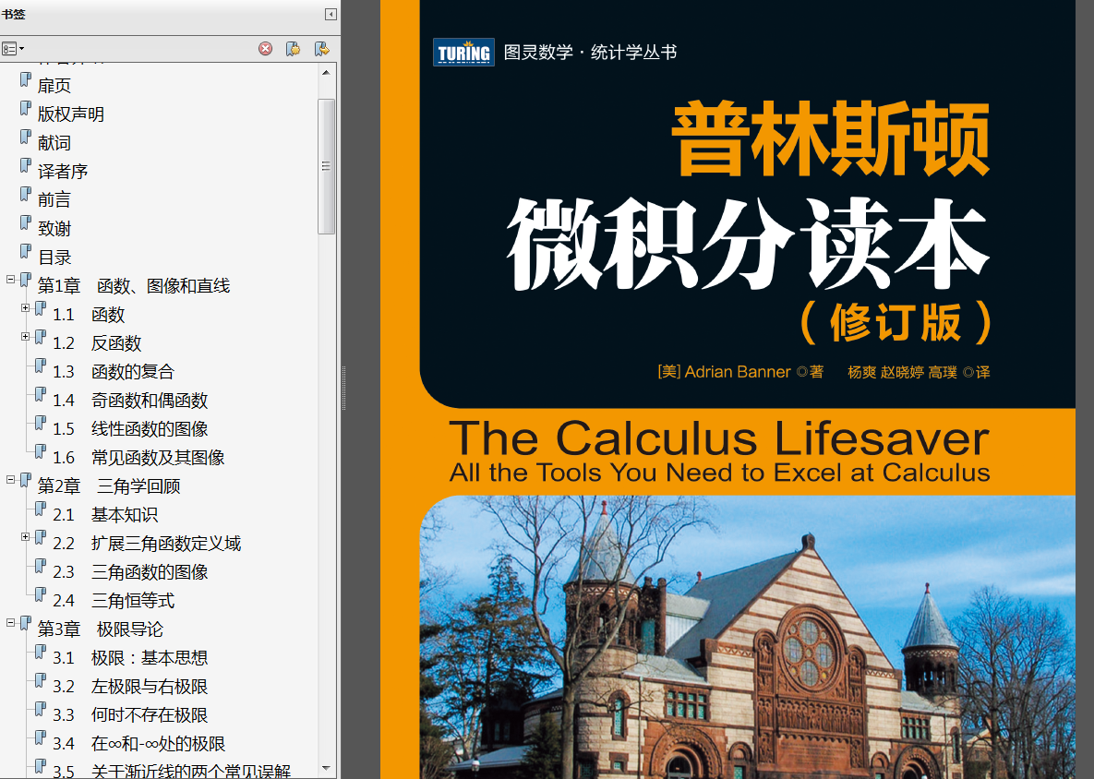The width and height of the screenshot is (1094, 779).
Task: Click the bookmarks scrollbar down arrow
Action: 326,768
